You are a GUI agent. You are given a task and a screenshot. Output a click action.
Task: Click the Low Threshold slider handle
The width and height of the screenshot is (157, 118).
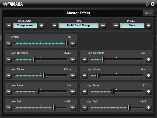pos(33,59)
